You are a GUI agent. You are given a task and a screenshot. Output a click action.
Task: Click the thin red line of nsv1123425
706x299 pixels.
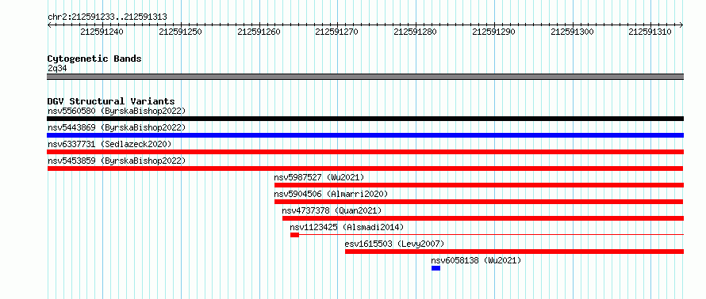[491, 234]
